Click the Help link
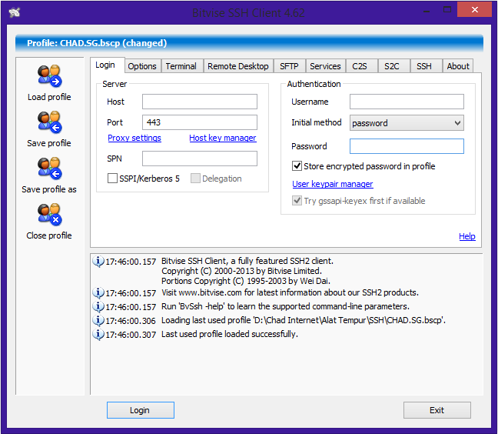 (467, 236)
